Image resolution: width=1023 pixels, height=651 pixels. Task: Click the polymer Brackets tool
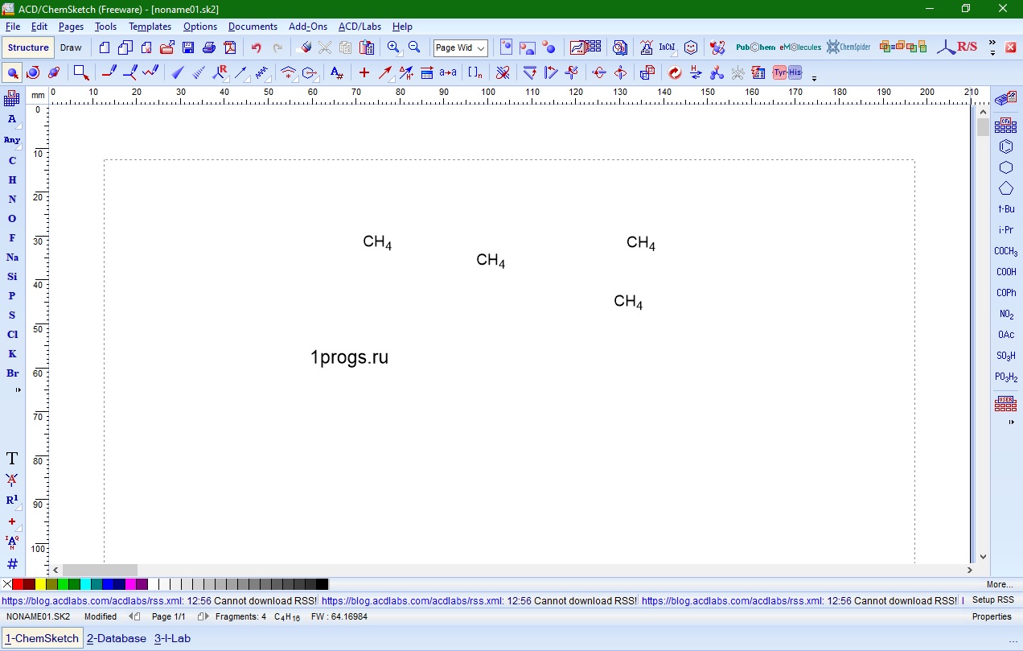click(x=475, y=73)
